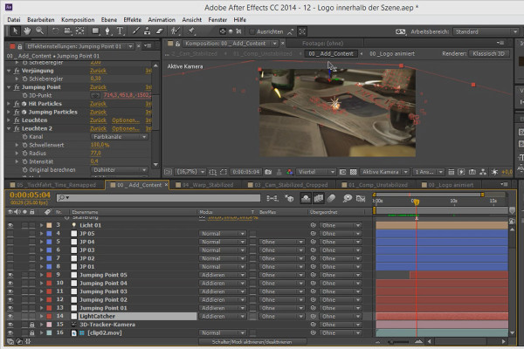This screenshot has width=524, height=349.
Task: Click the composition flowchart icon in viewer
Action: pyautogui.click(x=483, y=172)
